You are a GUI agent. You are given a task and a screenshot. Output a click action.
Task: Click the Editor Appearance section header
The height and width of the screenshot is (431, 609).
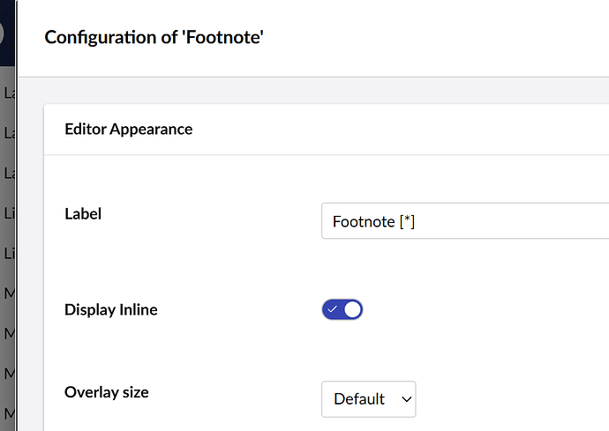pos(129,129)
